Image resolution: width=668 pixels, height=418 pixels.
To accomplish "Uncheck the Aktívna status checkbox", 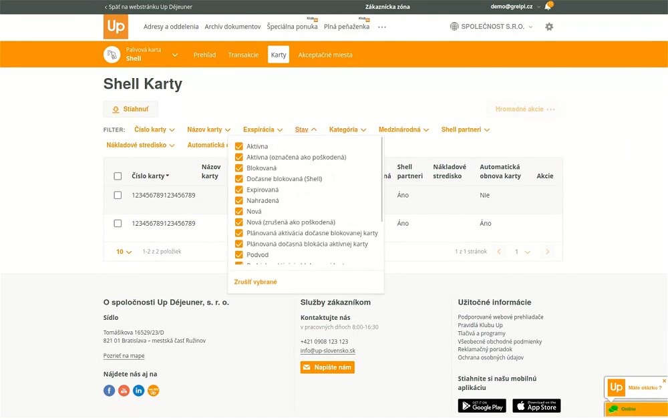I will 239,146.
